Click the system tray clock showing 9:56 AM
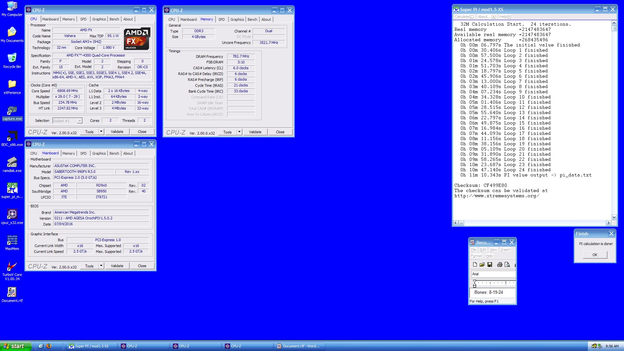Viewport: 624px width, 351px height. (612, 346)
